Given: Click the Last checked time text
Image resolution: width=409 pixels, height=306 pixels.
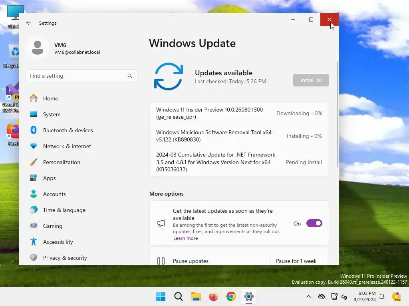Looking at the screenshot, I should pyautogui.click(x=230, y=81).
